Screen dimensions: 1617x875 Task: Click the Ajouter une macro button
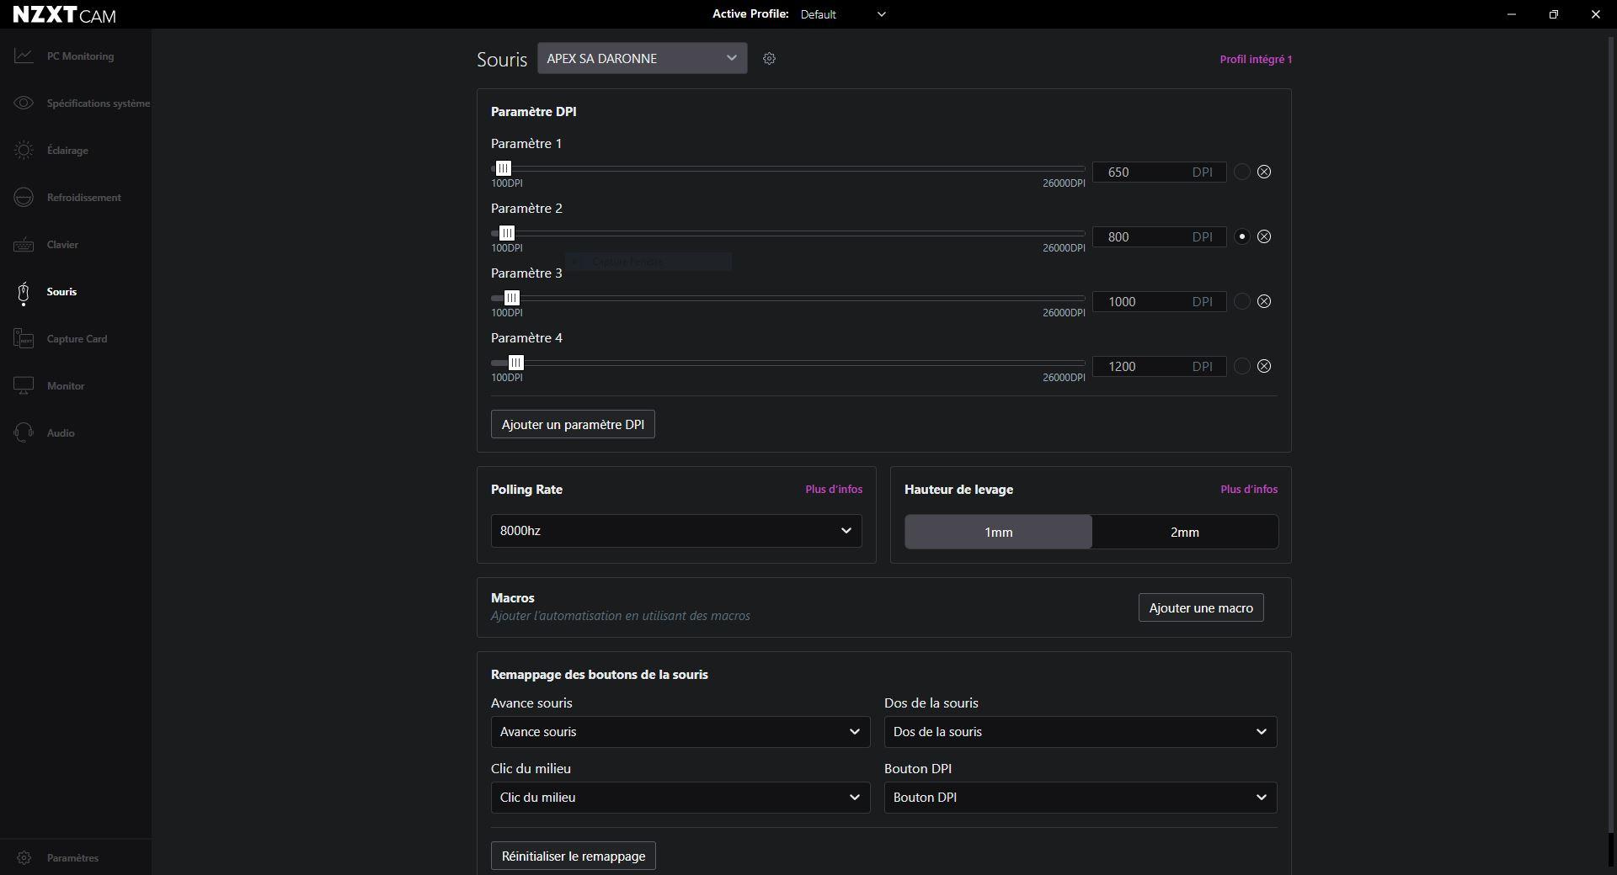pyautogui.click(x=1200, y=608)
